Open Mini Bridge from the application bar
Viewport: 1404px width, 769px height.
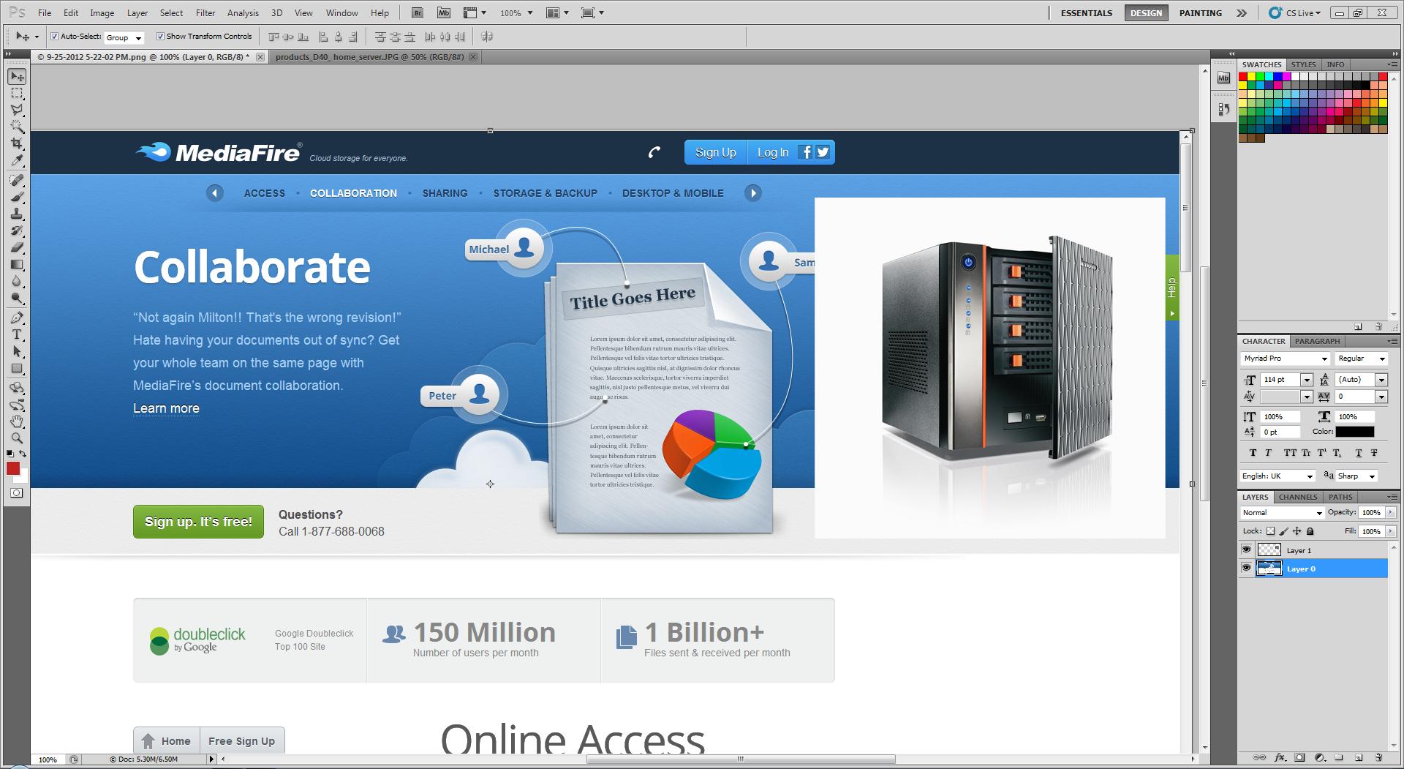click(x=444, y=12)
